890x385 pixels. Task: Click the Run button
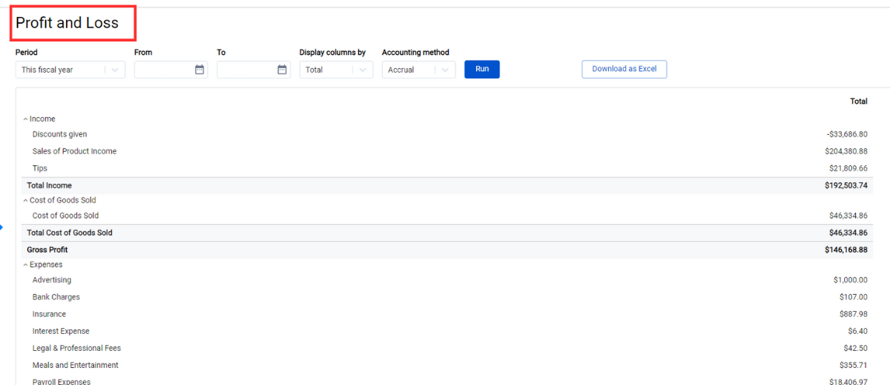[482, 69]
